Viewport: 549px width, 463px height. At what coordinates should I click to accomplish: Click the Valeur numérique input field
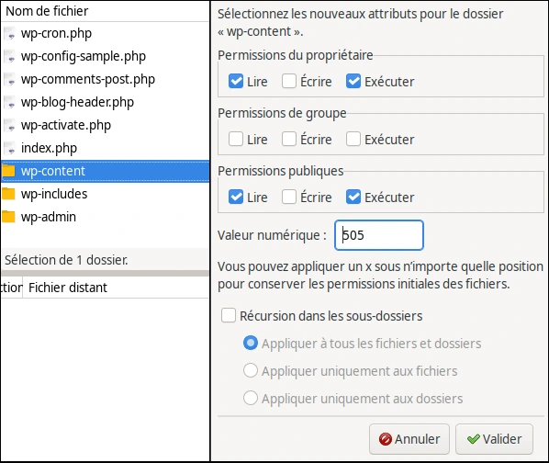pos(379,235)
